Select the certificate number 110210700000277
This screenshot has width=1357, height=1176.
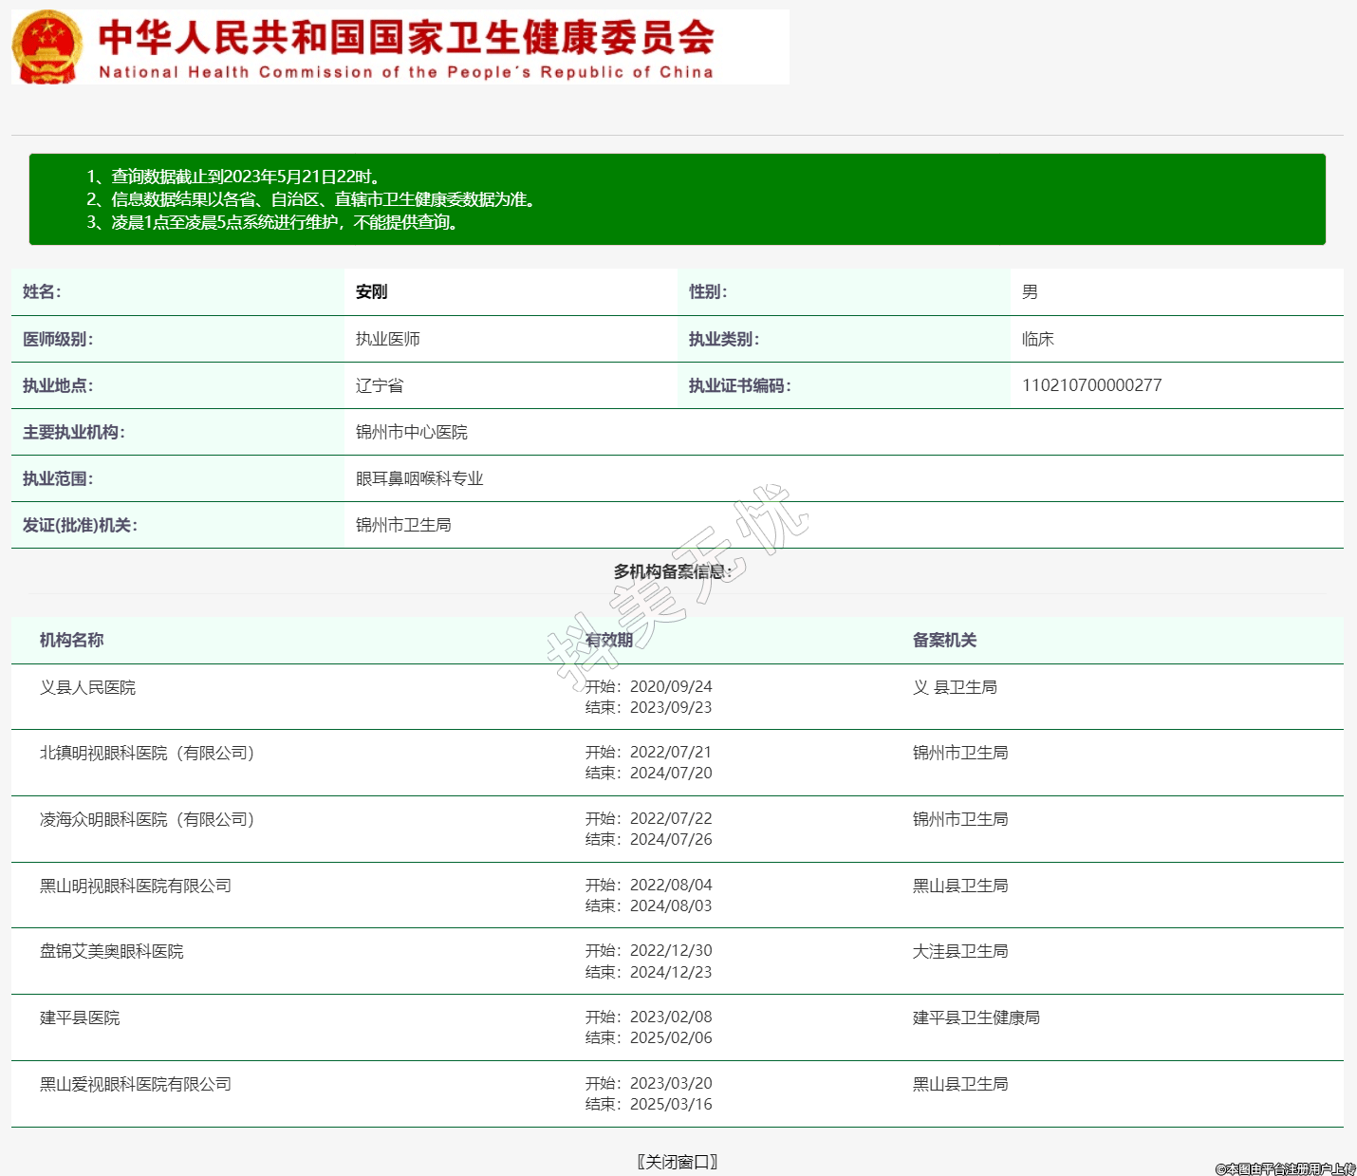point(1091,385)
